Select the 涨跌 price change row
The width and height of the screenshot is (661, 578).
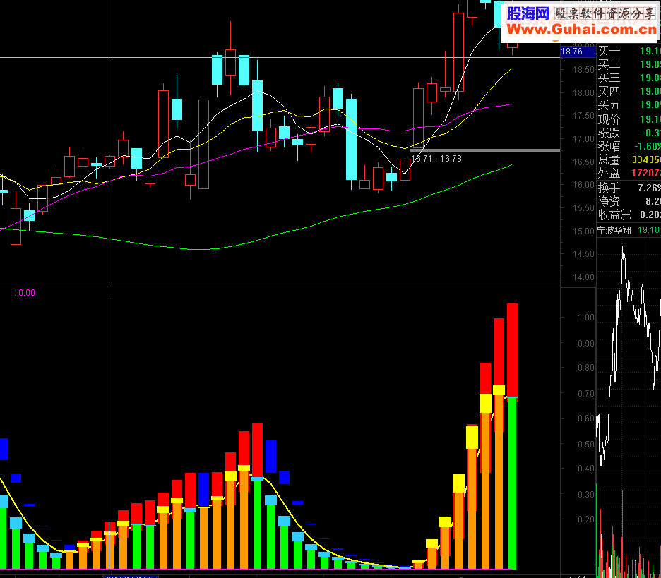pyautogui.click(x=629, y=133)
